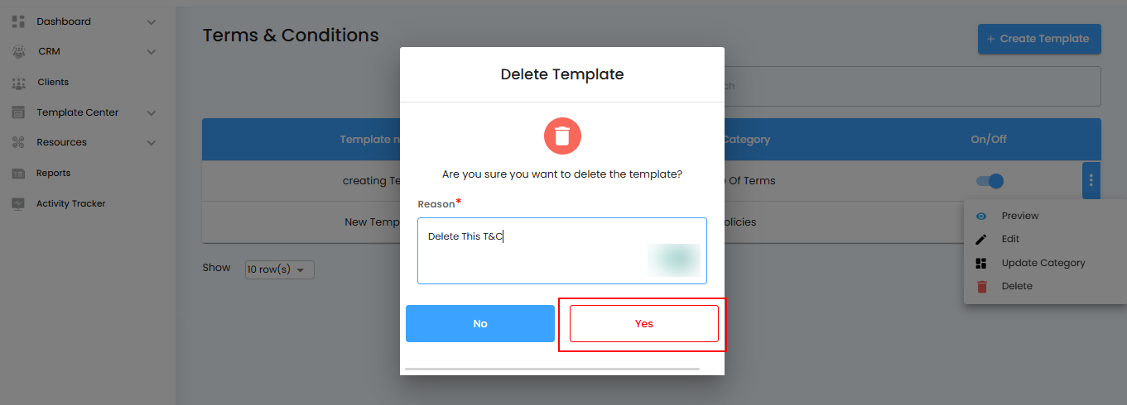Click the red trash icon in dialog
This screenshot has width=1127, height=405.
click(x=562, y=136)
